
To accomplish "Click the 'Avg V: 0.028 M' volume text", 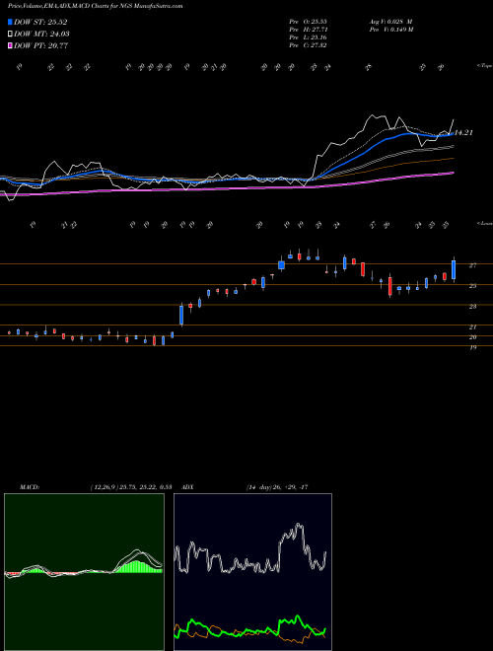I will 390,21.
